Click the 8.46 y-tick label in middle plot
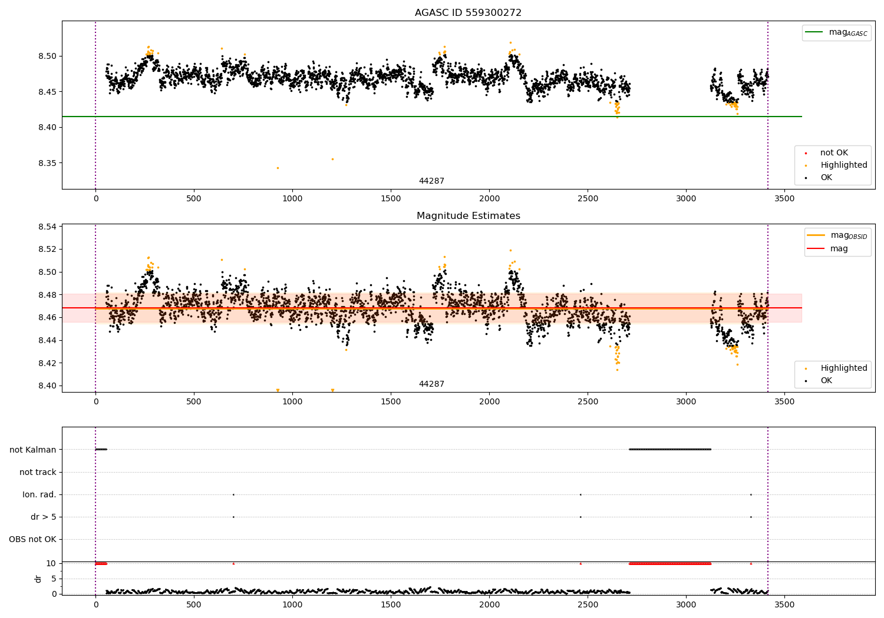This screenshot has width=884, height=618. point(47,318)
